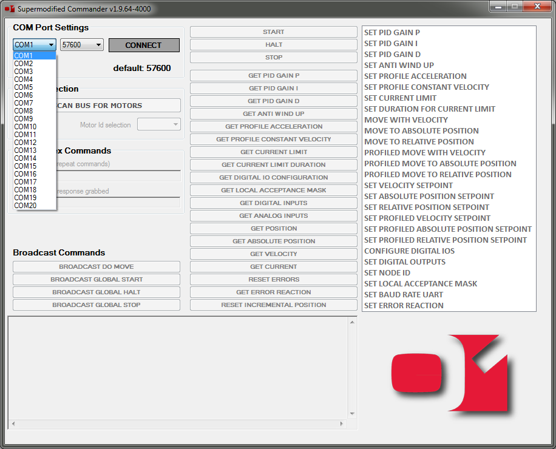The image size is (556, 449).
Task: Click BROADCAST GLOBAL STOP button
Action: (97, 305)
